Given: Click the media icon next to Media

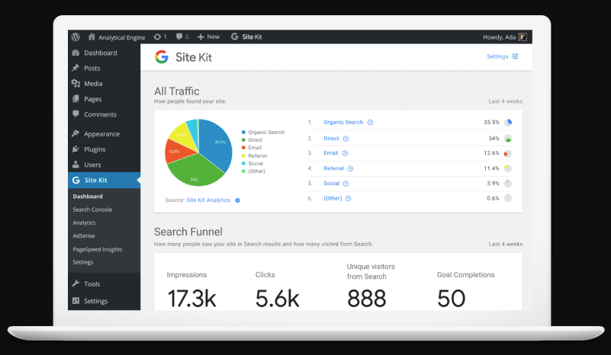Looking at the screenshot, I should coord(76,83).
